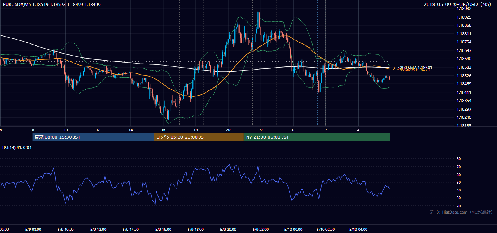Screen dimensions: 497x233
Task: Click price axis label 1.18868
Action: 464,26
